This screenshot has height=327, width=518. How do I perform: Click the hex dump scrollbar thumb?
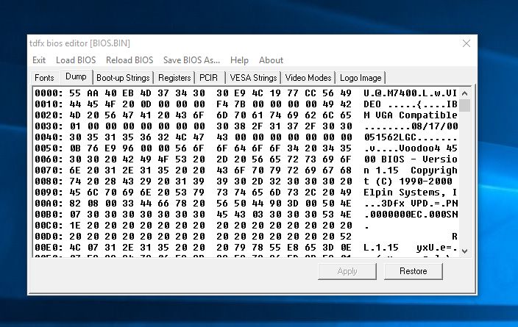coord(464,106)
